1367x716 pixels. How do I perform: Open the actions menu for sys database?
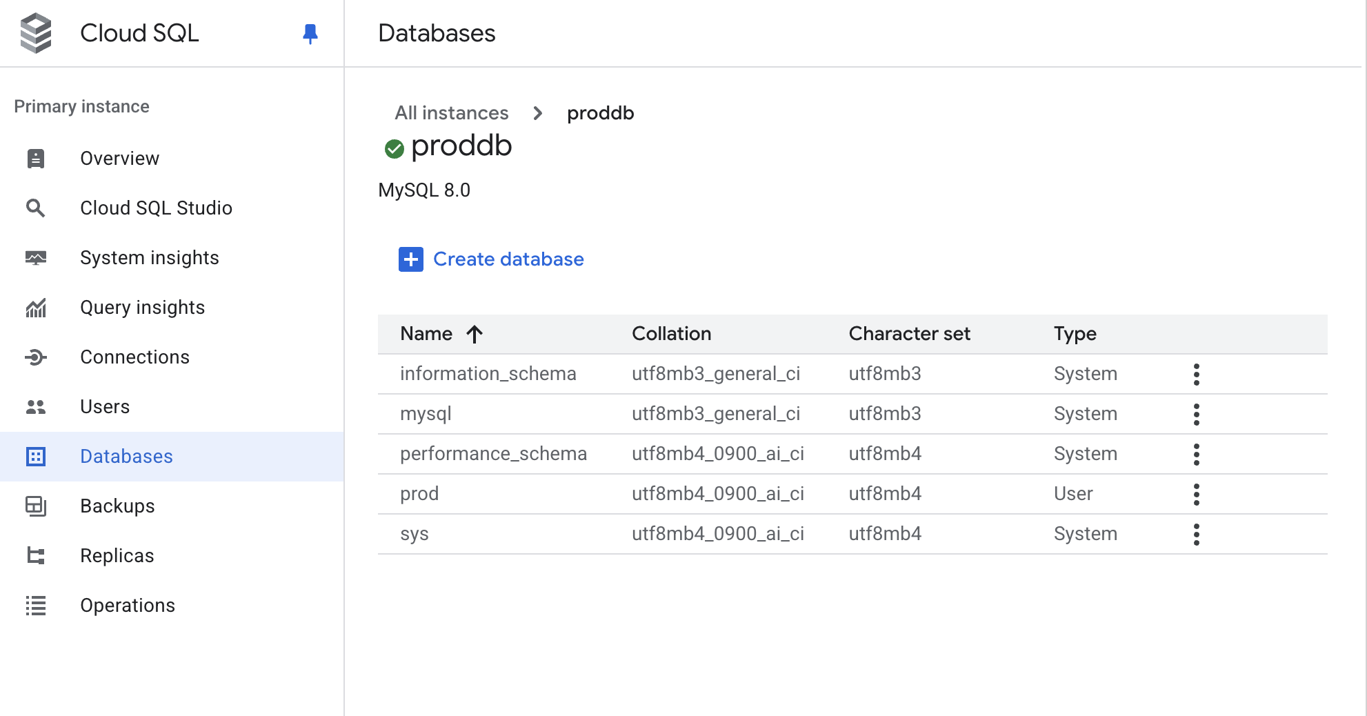pos(1197,534)
